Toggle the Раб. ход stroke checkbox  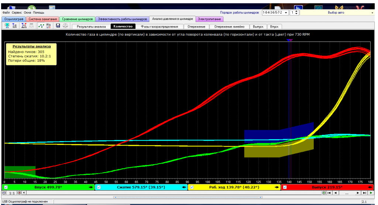click(x=192, y=187)
